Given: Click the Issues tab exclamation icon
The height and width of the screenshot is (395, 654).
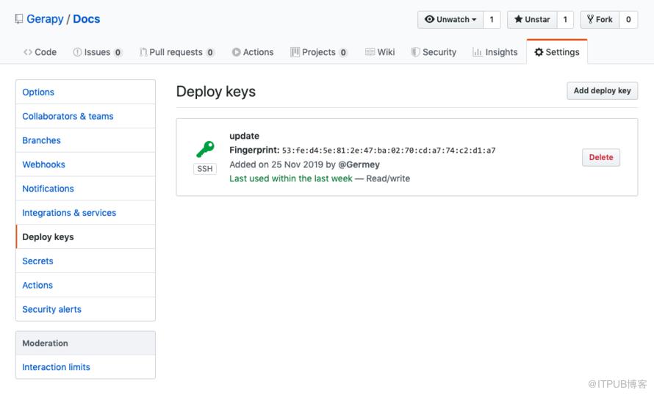Looking at the screenshot, I should [x=77, y=52].
